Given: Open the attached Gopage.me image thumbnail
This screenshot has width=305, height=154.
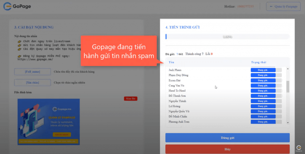Looking at the screenshot, I should click(49, 122).
